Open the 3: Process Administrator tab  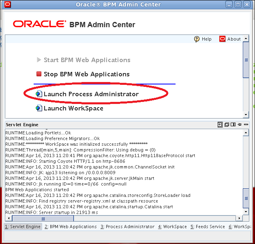[127, 227]
